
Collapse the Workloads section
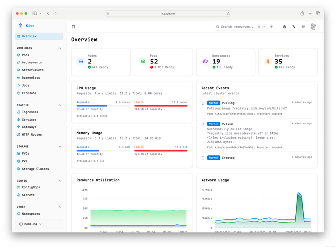[60, 48]
